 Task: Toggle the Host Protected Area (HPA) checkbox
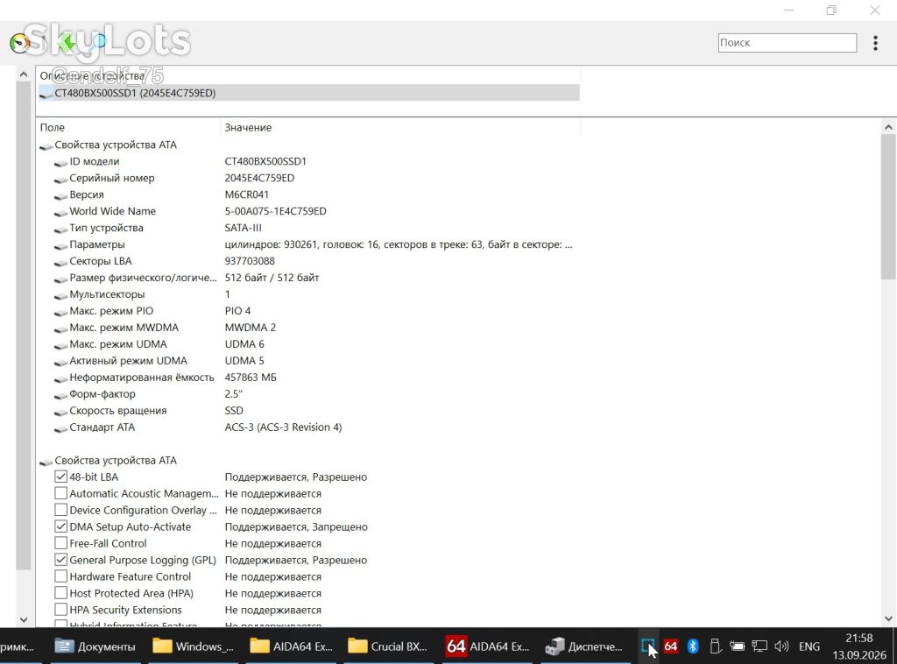tap(60, 592)
